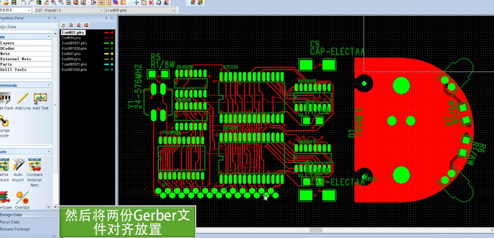Select layer 7:sm001021.pho
The width and height of the screenshot is (494, 238).
[74, 64]
